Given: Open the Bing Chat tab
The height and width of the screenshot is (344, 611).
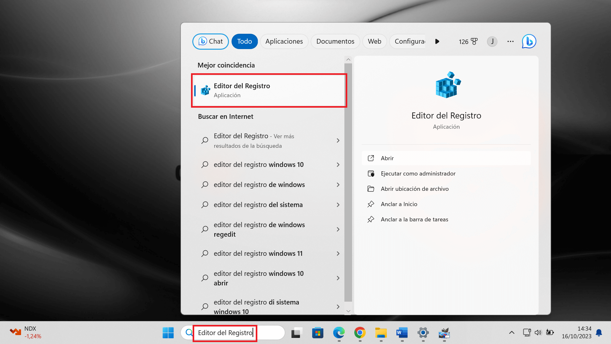Looking at the screenshot, I should tap(210, 41).
